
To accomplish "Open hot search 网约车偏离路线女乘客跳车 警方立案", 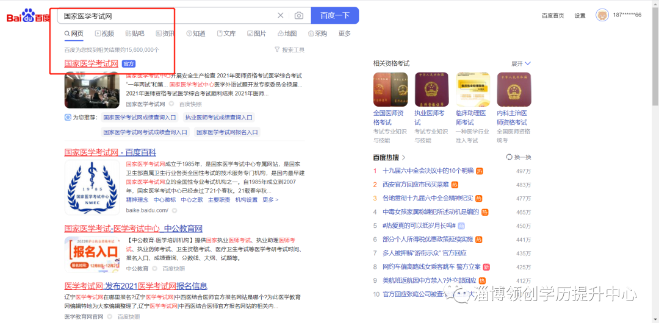I will (x=432, y=267).
